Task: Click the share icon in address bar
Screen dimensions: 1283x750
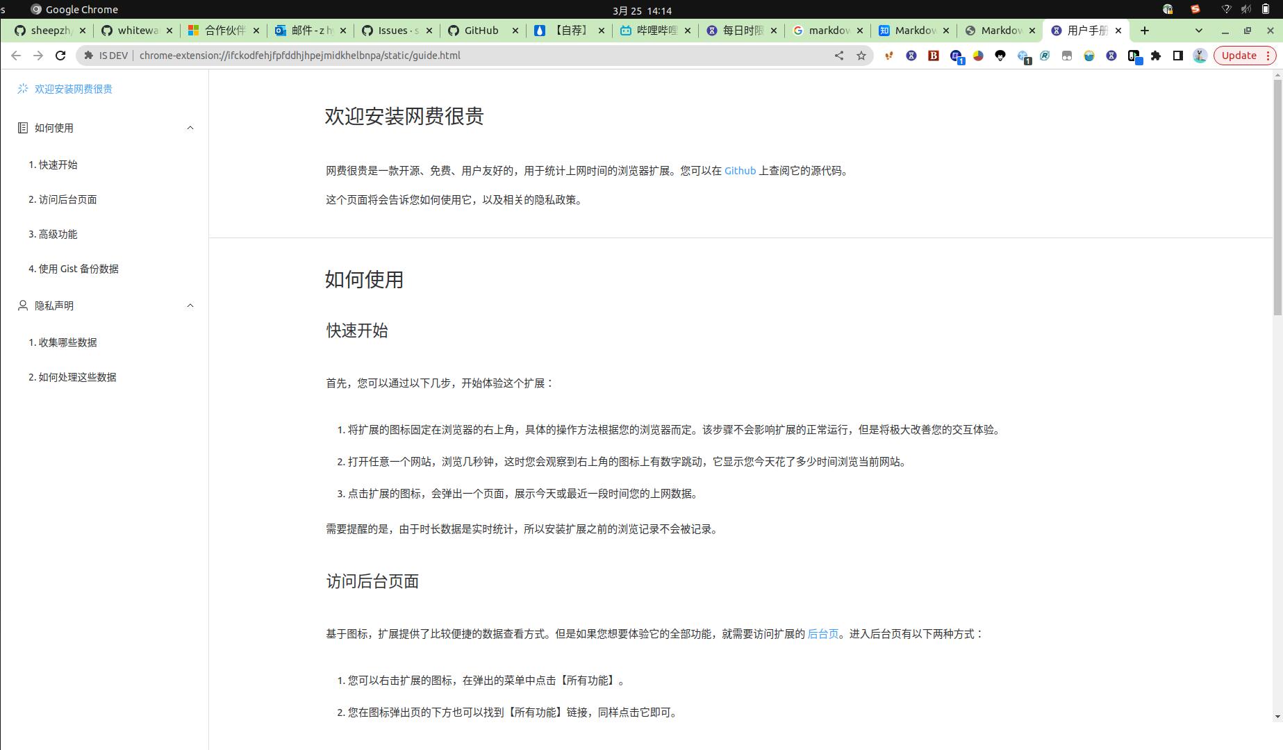Action: coord(839,56)
